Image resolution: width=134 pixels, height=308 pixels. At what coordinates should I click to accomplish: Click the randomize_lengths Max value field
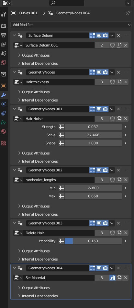(x=93, y=196)
